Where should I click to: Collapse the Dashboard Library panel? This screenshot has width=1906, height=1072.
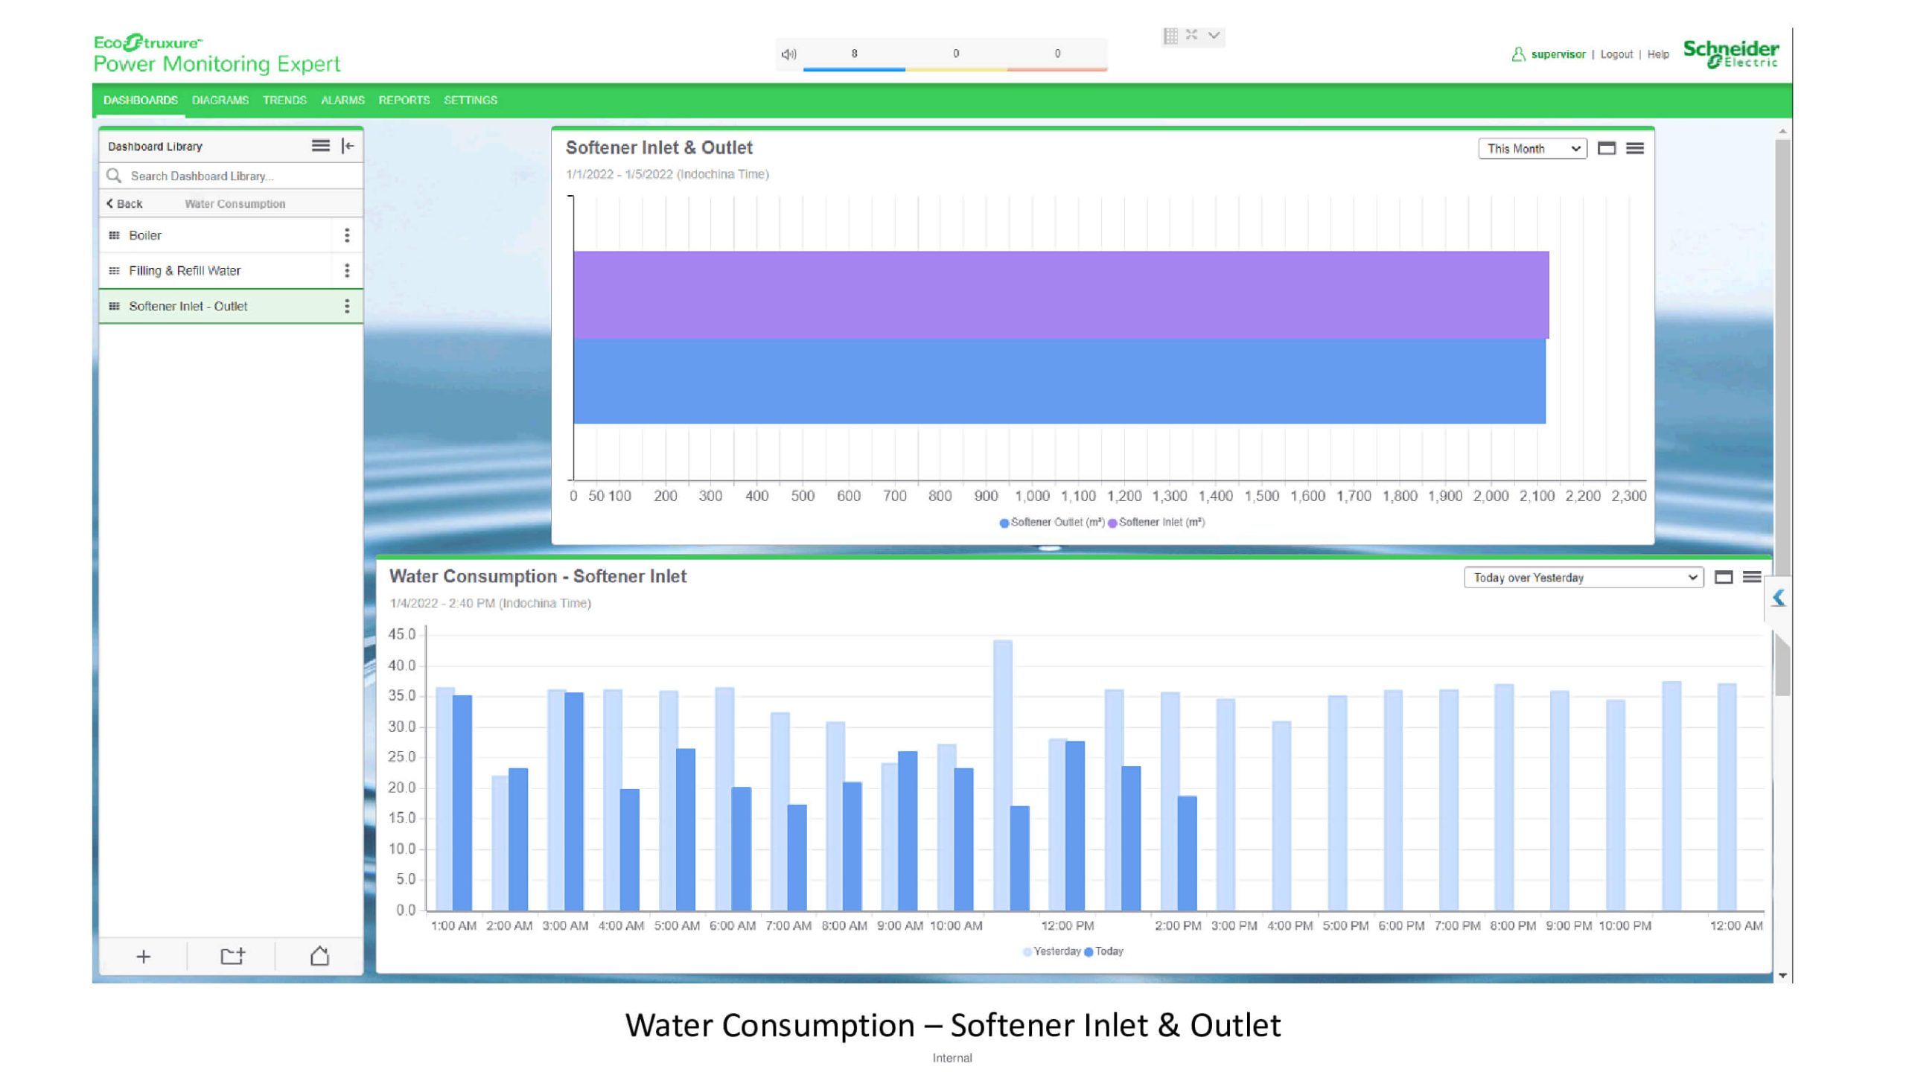coord(348,146)
